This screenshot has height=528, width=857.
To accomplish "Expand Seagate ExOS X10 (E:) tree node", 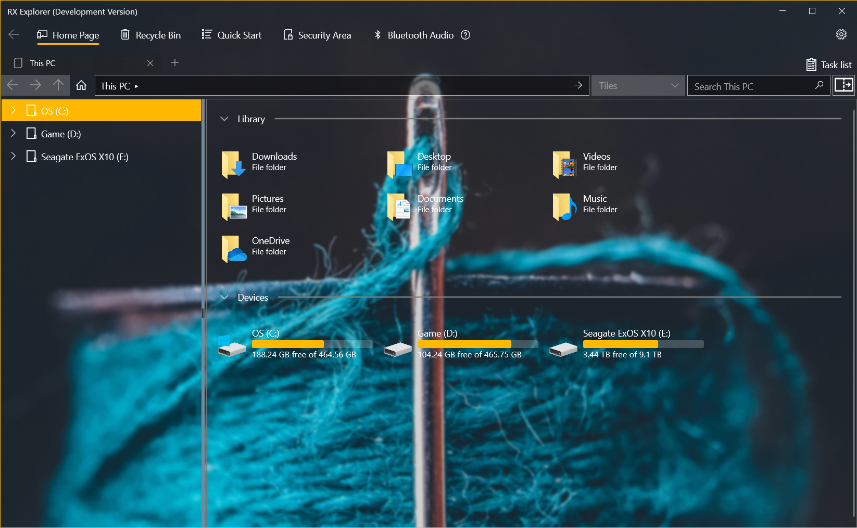I will click(x=14, y=156).
